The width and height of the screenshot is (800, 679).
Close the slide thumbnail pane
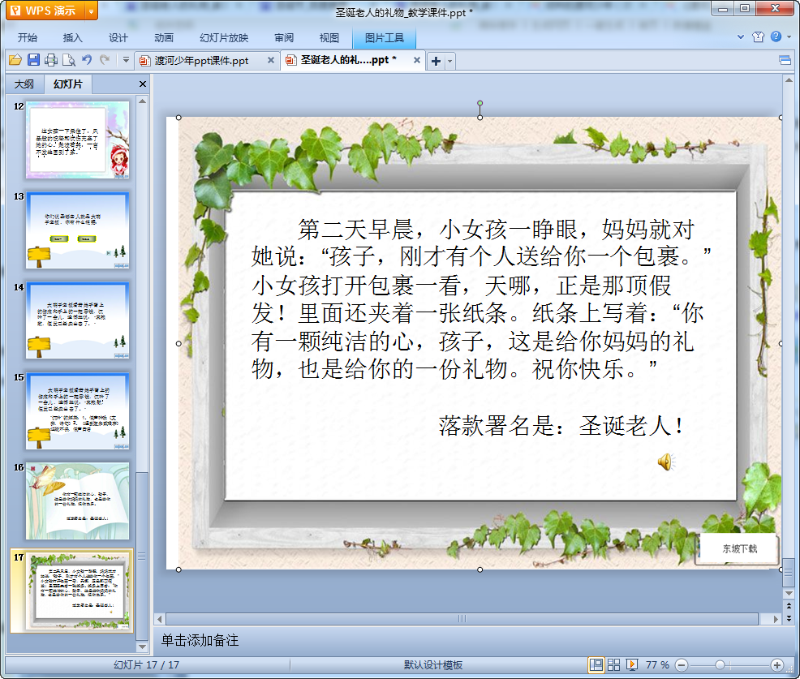click(143, 84)
